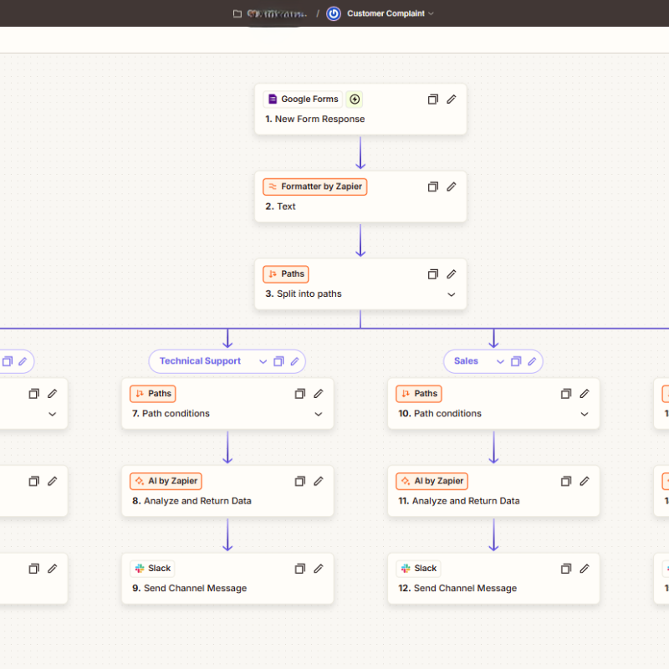This screenshot has width=669, height=669.
Task: Edit step 10 Path conditions
Action: click(585, 394)
